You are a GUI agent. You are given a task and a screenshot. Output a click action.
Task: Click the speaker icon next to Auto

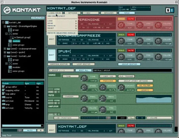(x=41, y=130)
